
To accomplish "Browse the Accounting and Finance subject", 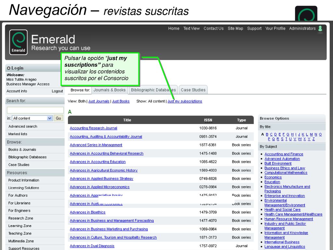I will click(x=284, y=154).
